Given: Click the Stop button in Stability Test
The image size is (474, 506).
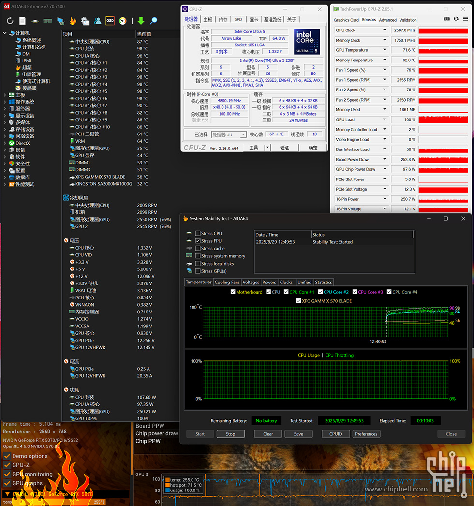Looking at the screenshot, I should tap(230, 434).
